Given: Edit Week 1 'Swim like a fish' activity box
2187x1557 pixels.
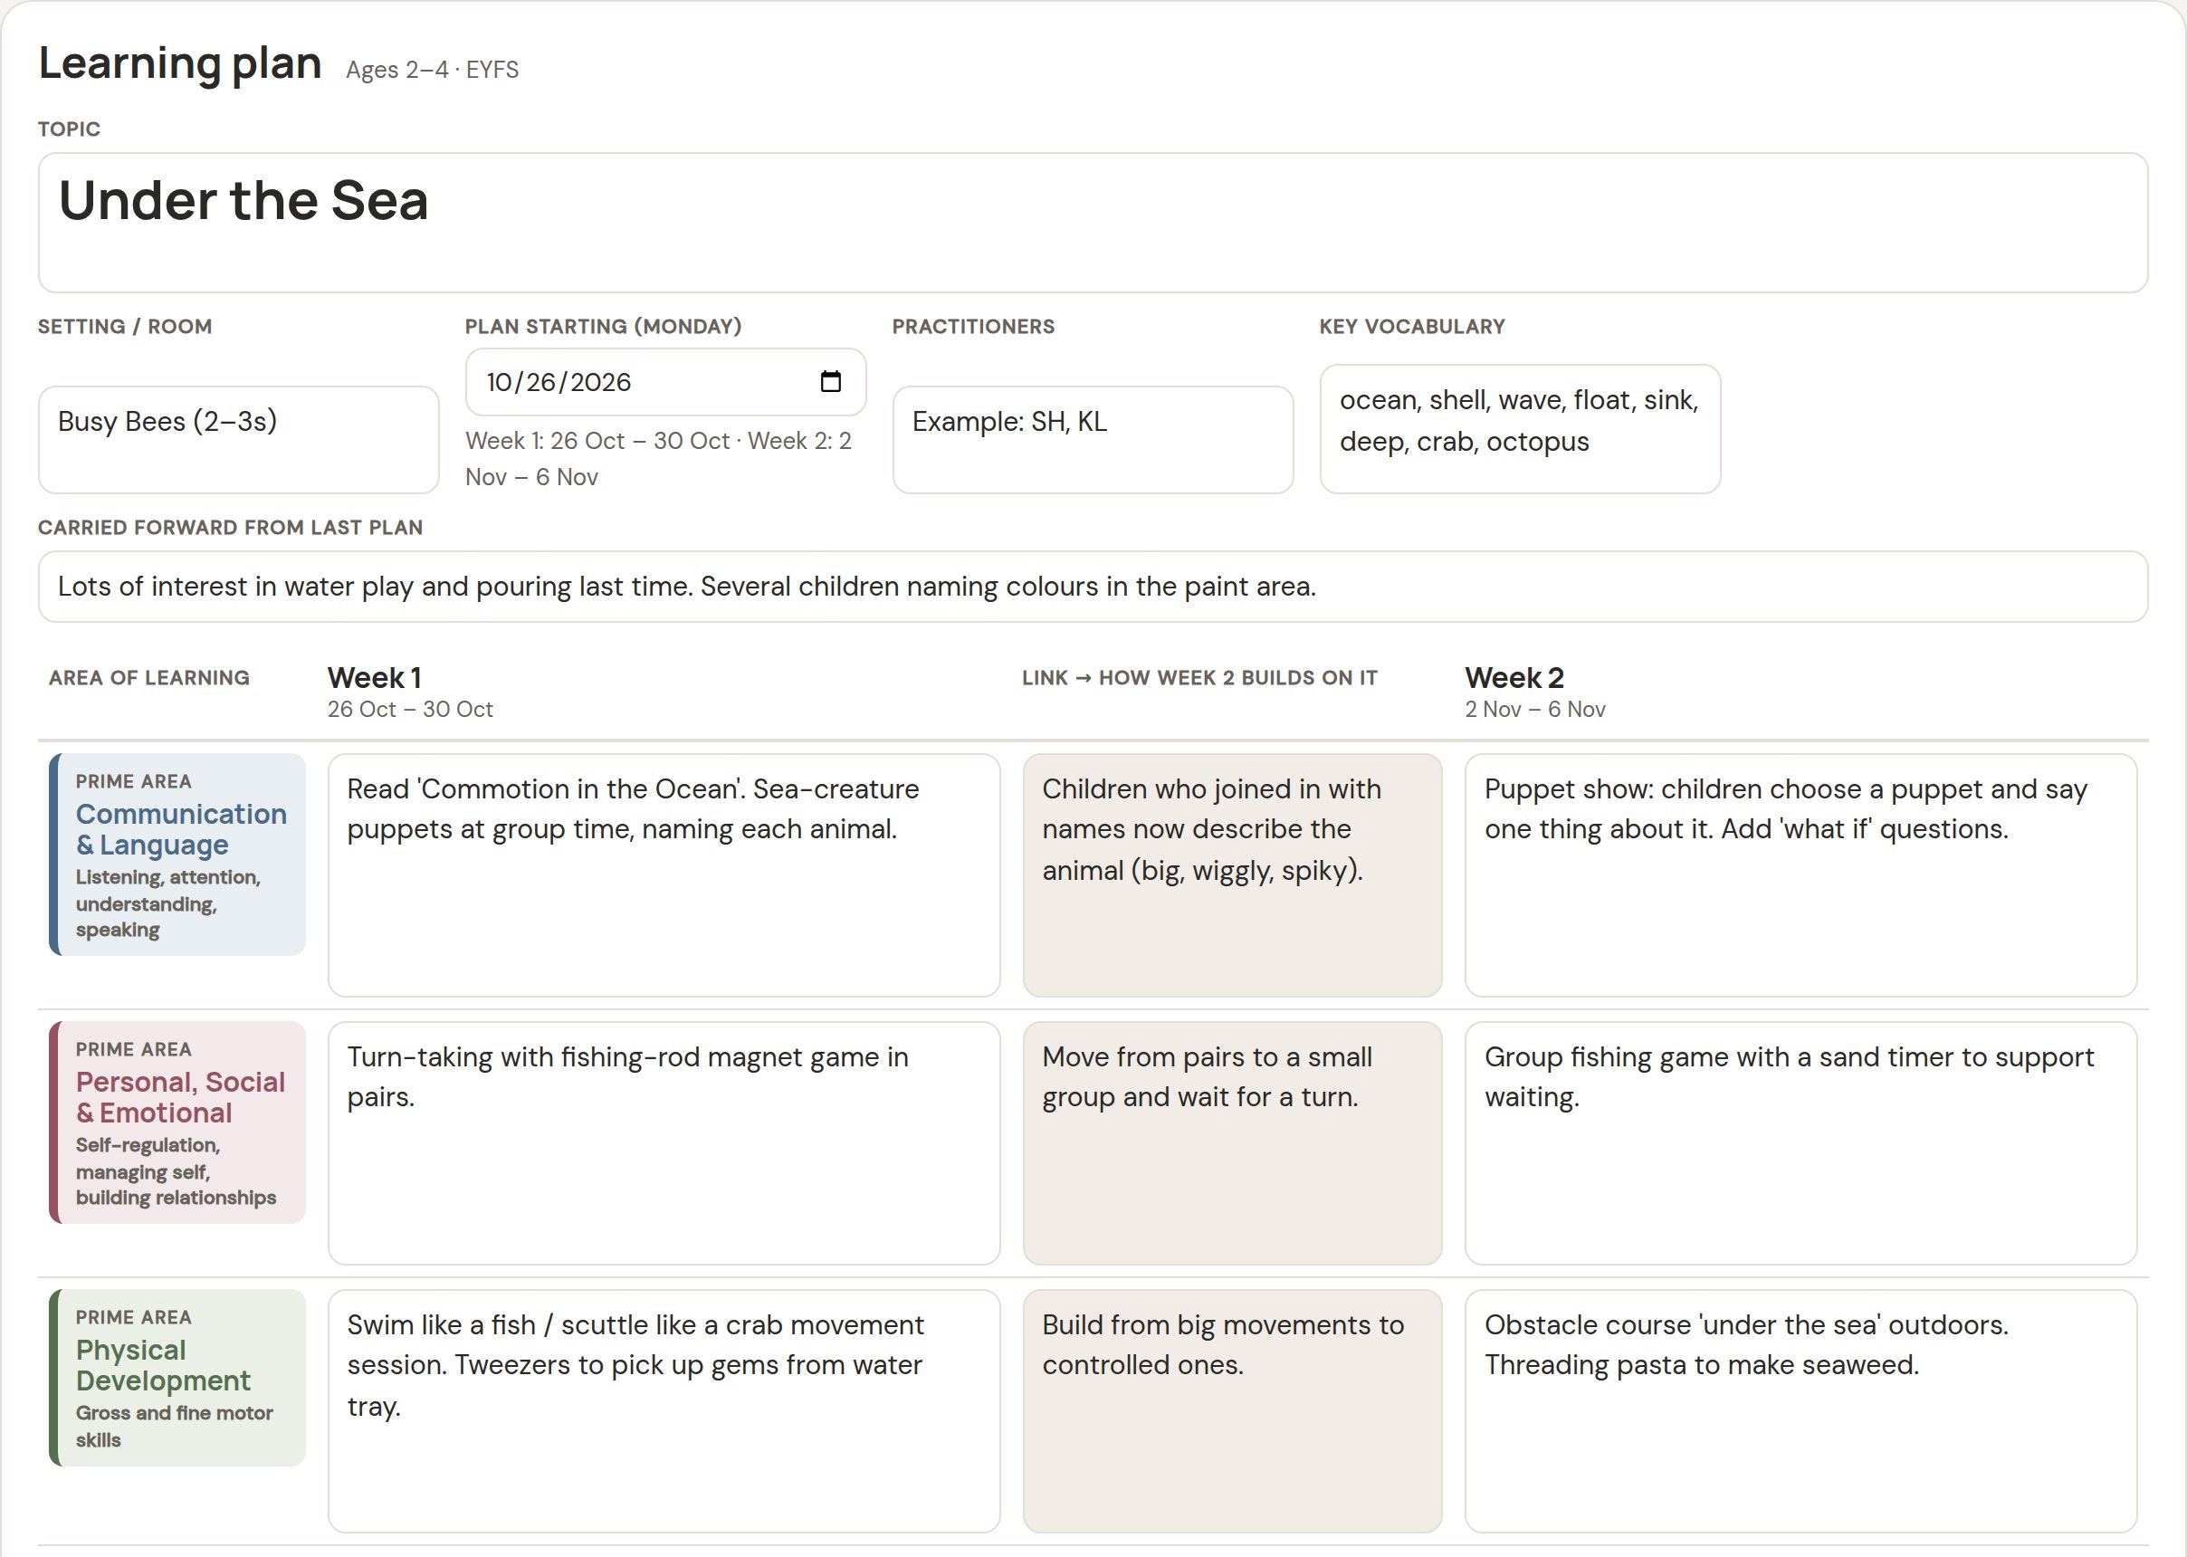Looking at the screenshot, I should tap(664, 1411).
